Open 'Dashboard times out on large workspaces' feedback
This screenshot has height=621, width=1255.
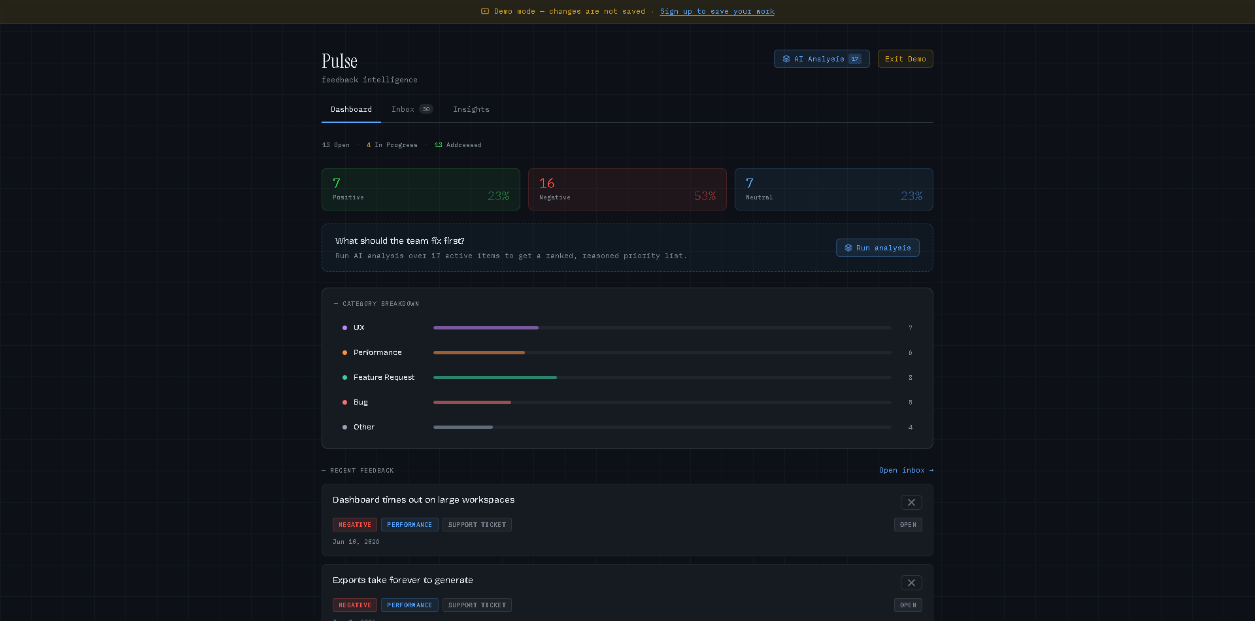(424, 499)
